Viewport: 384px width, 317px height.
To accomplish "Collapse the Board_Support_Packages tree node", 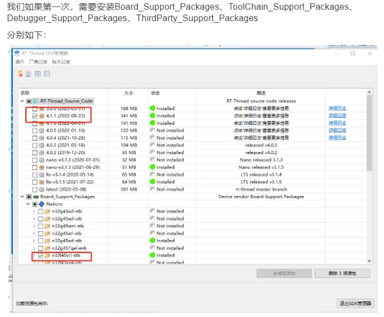I will coord(22,197).
